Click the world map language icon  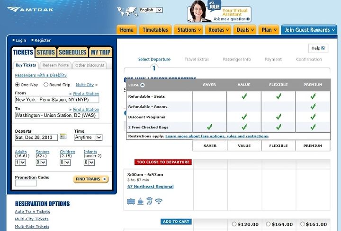coord(127,11)
